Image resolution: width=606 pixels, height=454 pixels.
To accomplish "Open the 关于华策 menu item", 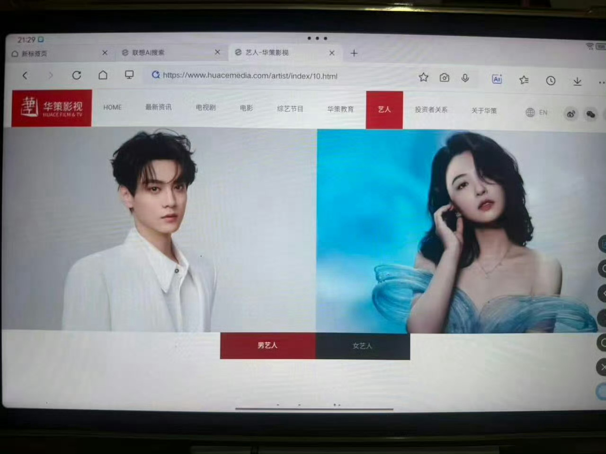I will pos(484,111).
